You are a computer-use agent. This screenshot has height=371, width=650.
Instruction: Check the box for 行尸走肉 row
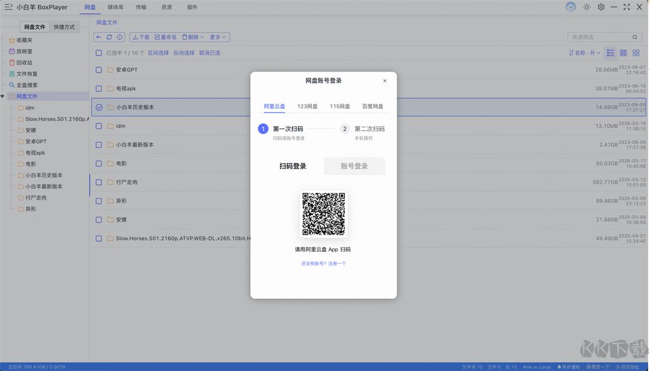[x=99, y=182]
